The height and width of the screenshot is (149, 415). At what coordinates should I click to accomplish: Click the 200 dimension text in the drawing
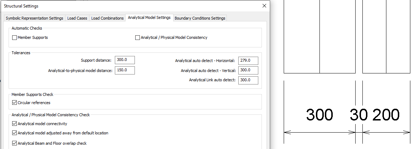tap(386, 115)
